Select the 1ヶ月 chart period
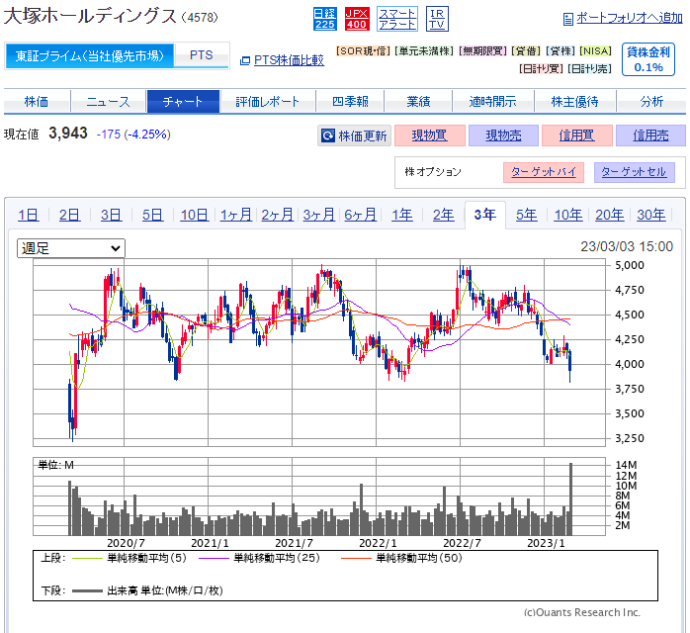 (x=236, y=215)
